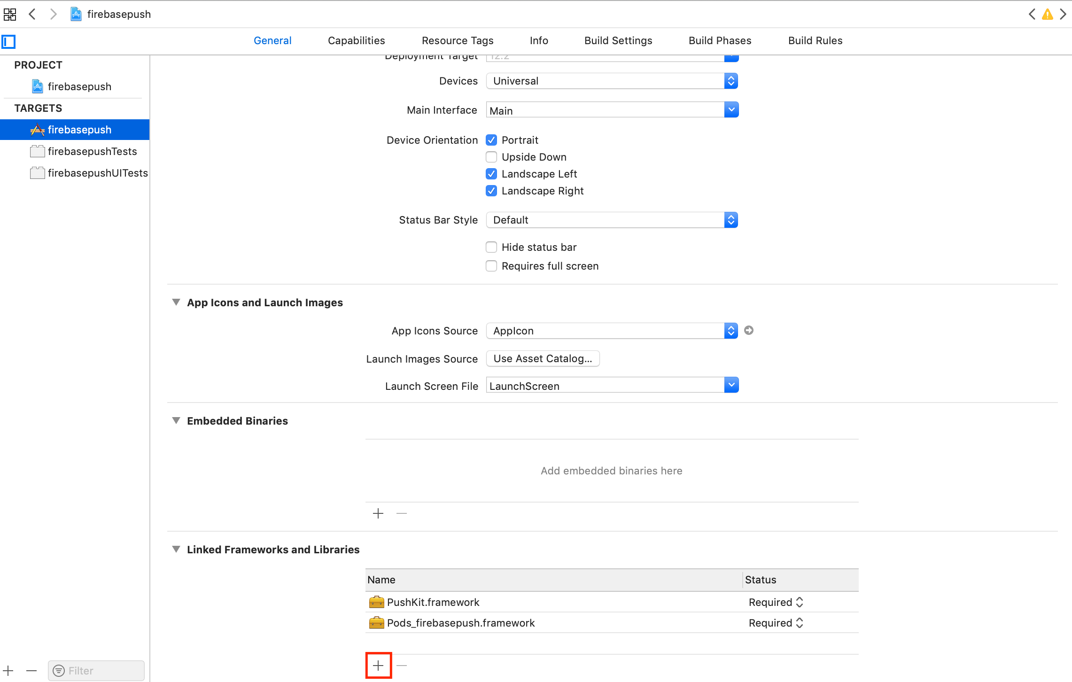Add a new target with the bottom-left plus
The height and width of the screenshot is (682, 1072).
8,671
